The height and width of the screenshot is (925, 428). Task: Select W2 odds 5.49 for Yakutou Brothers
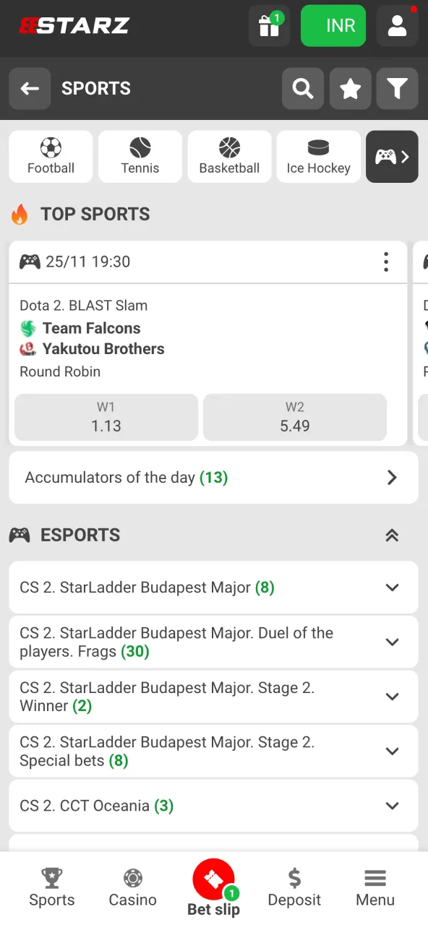tap(294, 417)
